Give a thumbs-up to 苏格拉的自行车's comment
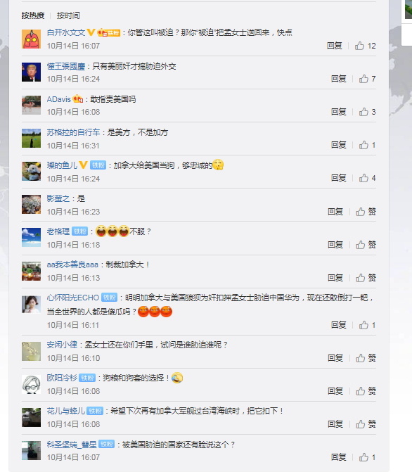The height and width of the screenshot is (472, 412). 367,145
